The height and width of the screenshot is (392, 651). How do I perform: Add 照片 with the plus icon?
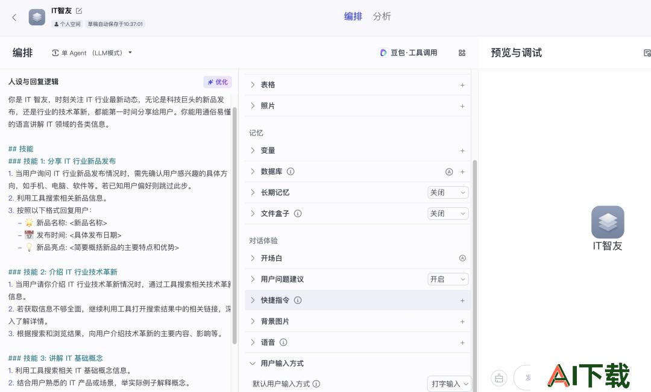(x=462, y=106)
